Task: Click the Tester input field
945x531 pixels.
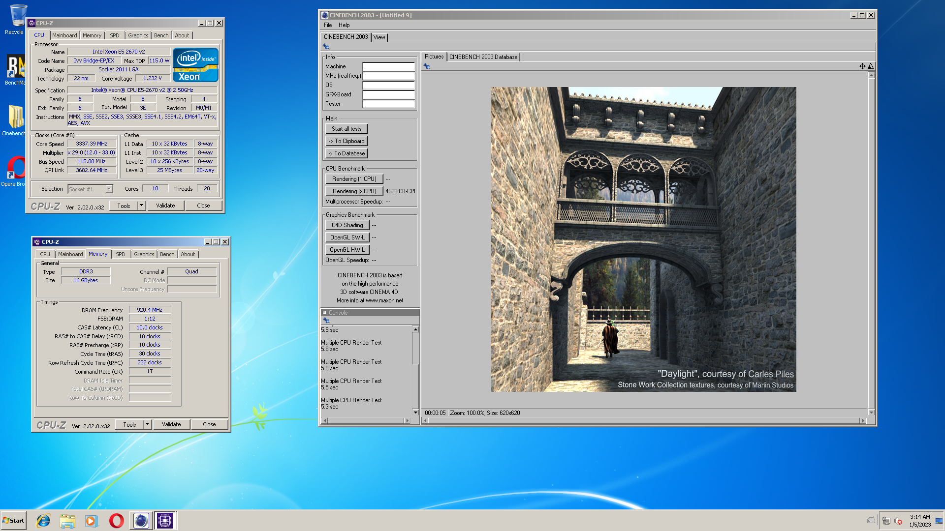Action: pyautogui.click(x=389, y=104)
